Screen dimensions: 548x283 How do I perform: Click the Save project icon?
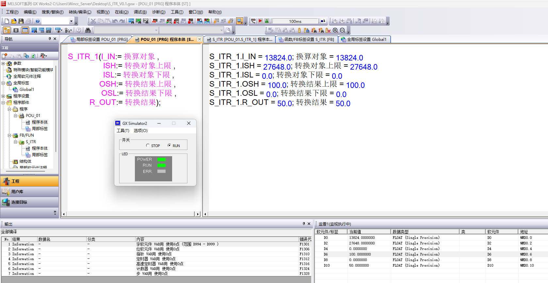point(21,21)
